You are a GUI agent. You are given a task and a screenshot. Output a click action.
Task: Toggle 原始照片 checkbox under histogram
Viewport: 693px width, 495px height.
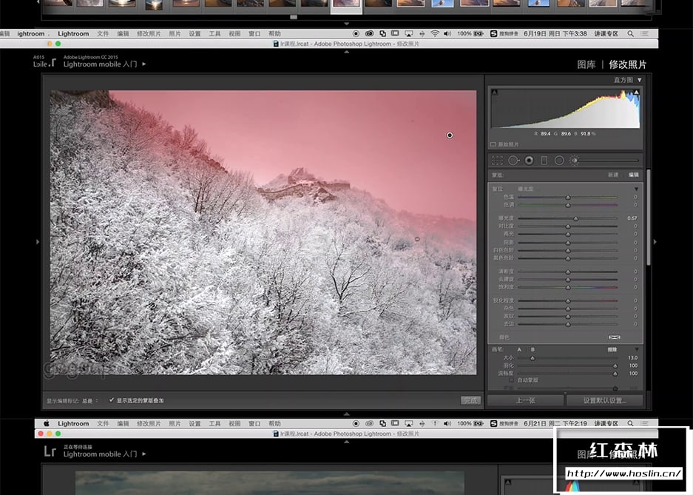[493, 144]
